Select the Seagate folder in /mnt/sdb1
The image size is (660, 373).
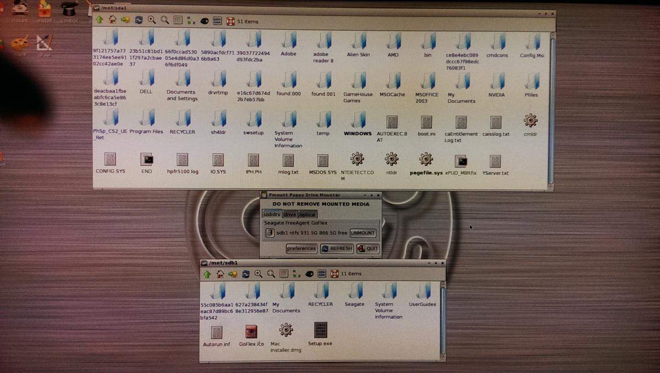pyautogui.click(x=355, y=295)
